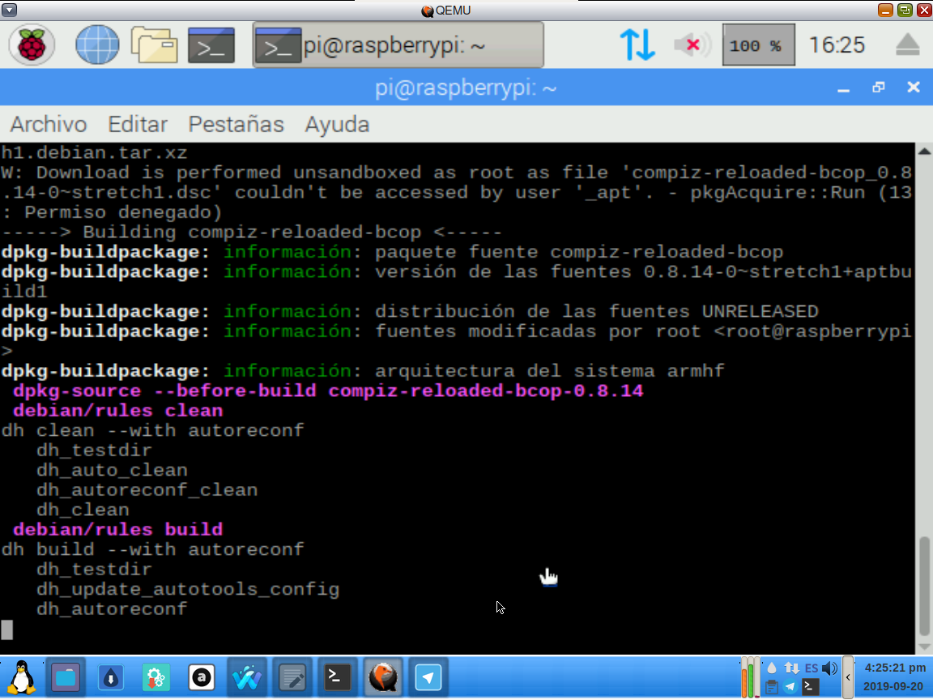Minimize the pi@raspberrypi terminal window
The image size is (933, 700).
click(x=843, y=88)
